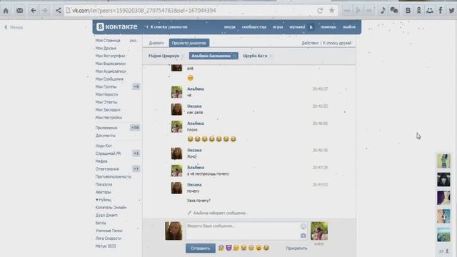Click the Facebook shortcut icon
The height and width of the screenshot is (257, 457).
click(x=441, y=11)
